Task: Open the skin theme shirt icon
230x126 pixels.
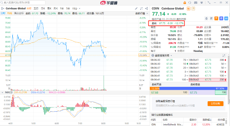Action: (x=202, y=2)
